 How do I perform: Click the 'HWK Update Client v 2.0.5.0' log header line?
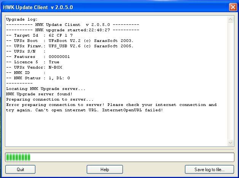[x=73, y=24]
